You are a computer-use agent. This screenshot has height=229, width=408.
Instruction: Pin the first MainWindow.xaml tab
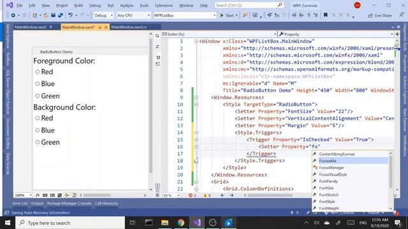51,27
